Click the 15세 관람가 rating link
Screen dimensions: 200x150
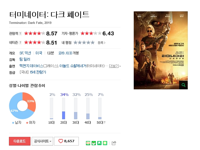(x=38, y=72)
